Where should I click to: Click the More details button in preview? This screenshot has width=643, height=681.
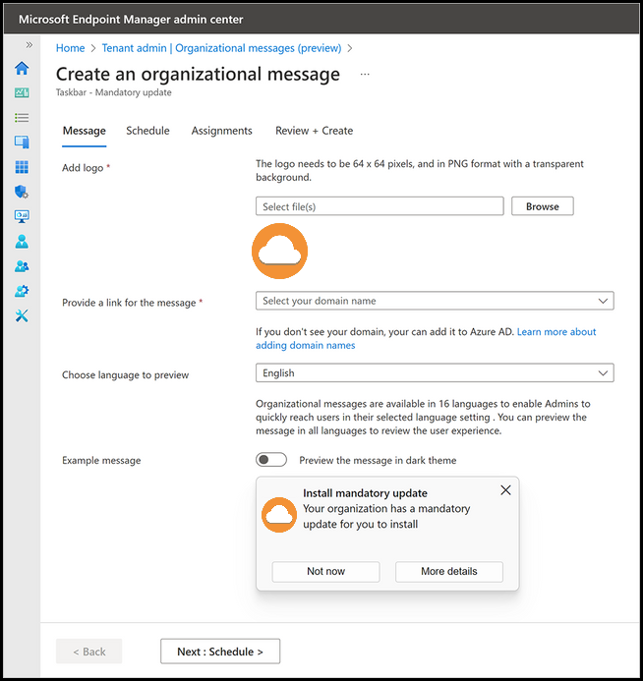pyautogui.click(x=448, y=572)
